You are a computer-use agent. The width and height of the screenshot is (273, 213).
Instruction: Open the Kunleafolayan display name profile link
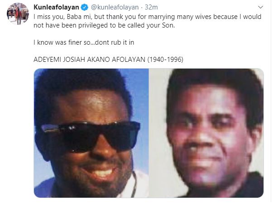click(56, 7)
